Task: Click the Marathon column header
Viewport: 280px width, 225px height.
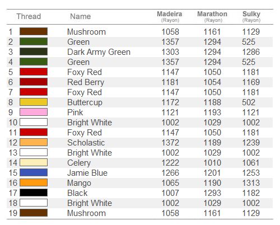Action: tap(212, 16)
